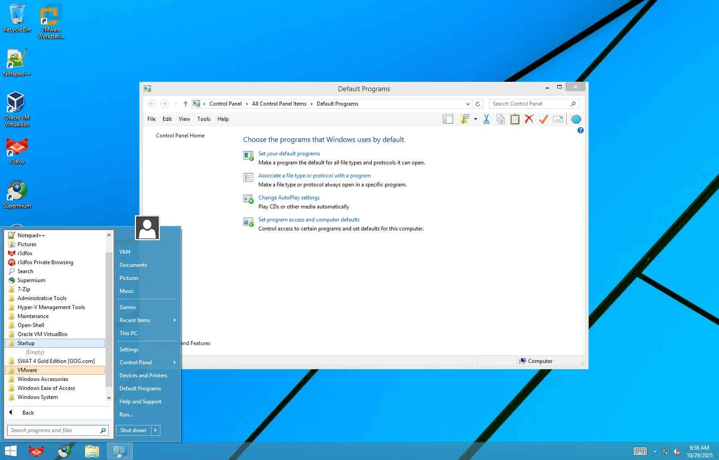Click the Cut scissors icon in the toolbar
Screen dimensions: 719x460
[x=486, y=119]
